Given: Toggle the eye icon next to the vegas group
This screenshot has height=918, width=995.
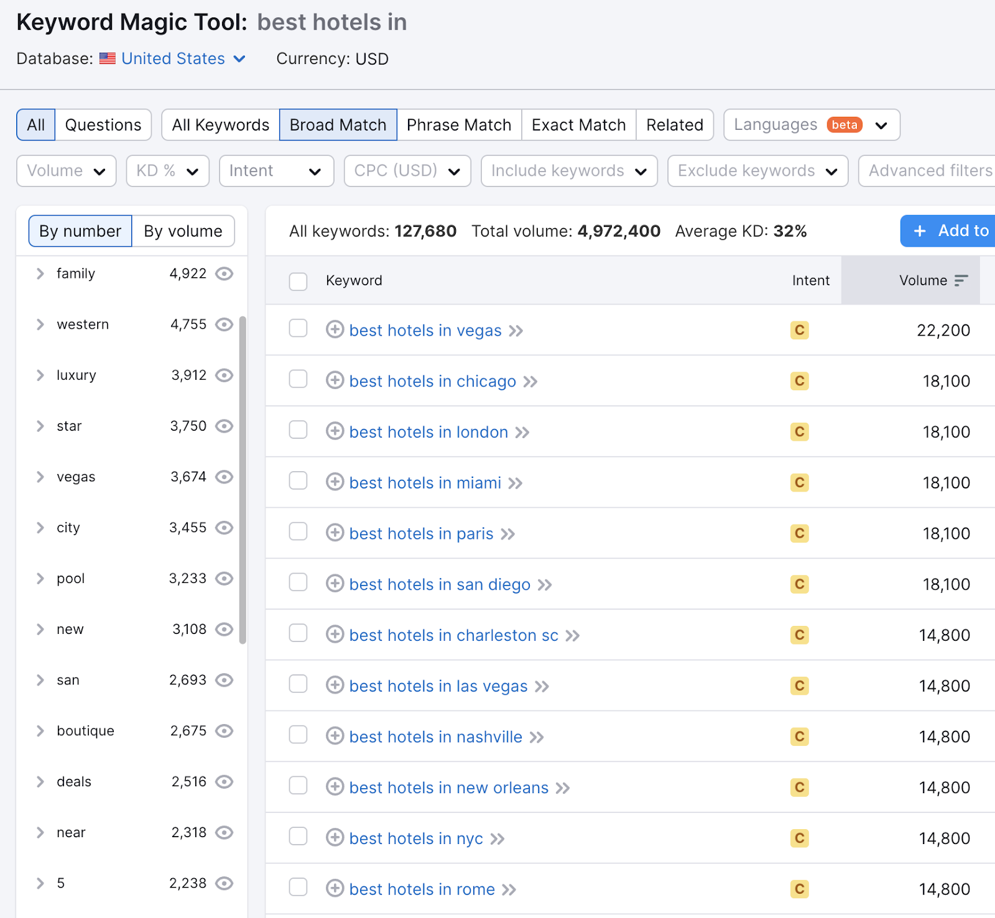Looking at the screenshot, I should pos(224,477).
